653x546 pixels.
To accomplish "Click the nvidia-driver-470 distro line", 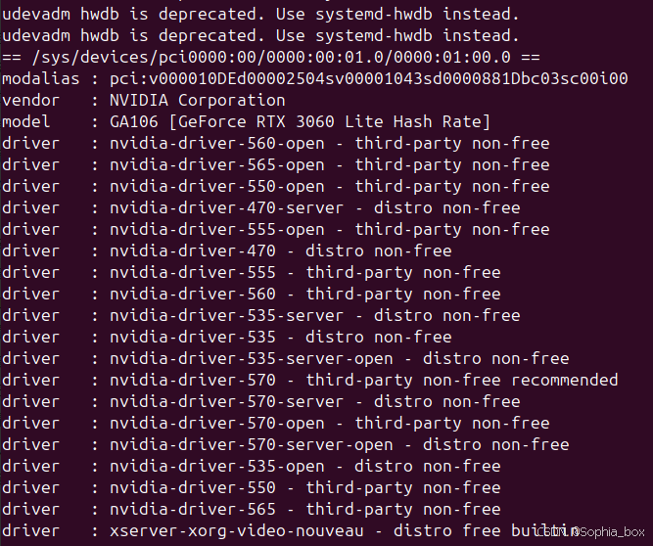I will [x=226, y=250].
